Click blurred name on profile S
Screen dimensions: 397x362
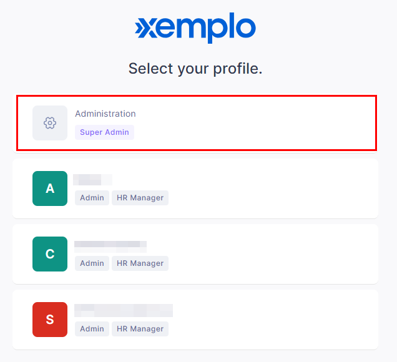(x=124, y=310)
